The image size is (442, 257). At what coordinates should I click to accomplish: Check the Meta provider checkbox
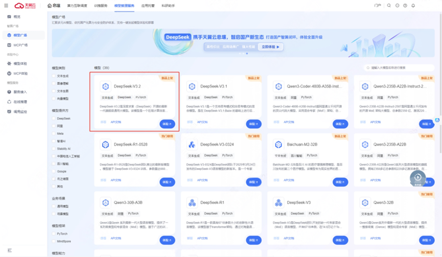pyautogui.click(x=54, y=133)
